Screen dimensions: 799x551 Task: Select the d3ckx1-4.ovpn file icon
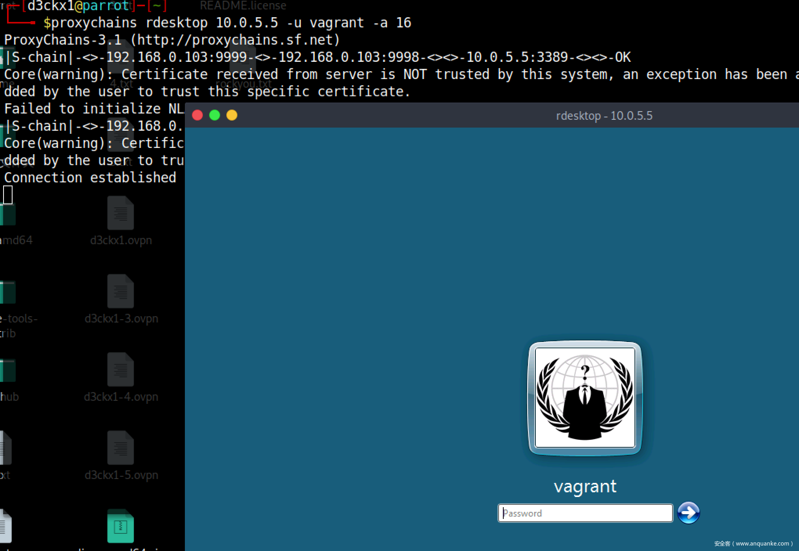(x=121, y=370)
